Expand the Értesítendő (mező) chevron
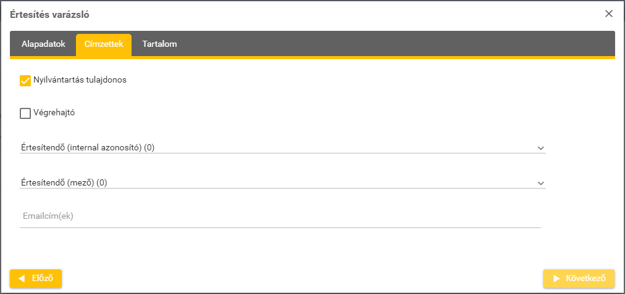The image size is (625, 294). (x=540, y=183)
